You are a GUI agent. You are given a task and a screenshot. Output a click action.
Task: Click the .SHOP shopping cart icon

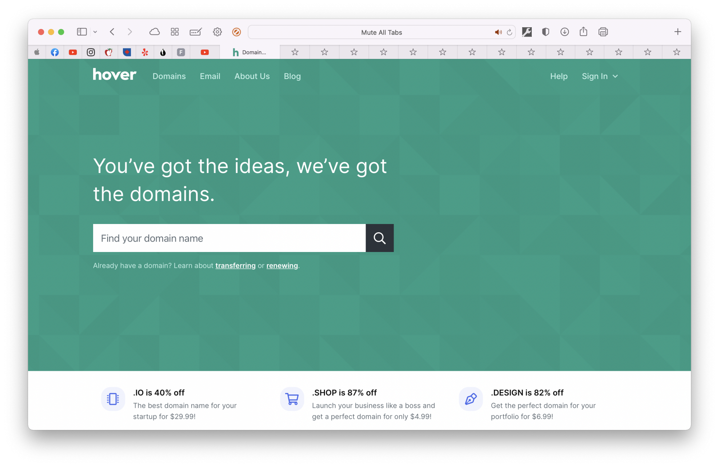[292, 399]
